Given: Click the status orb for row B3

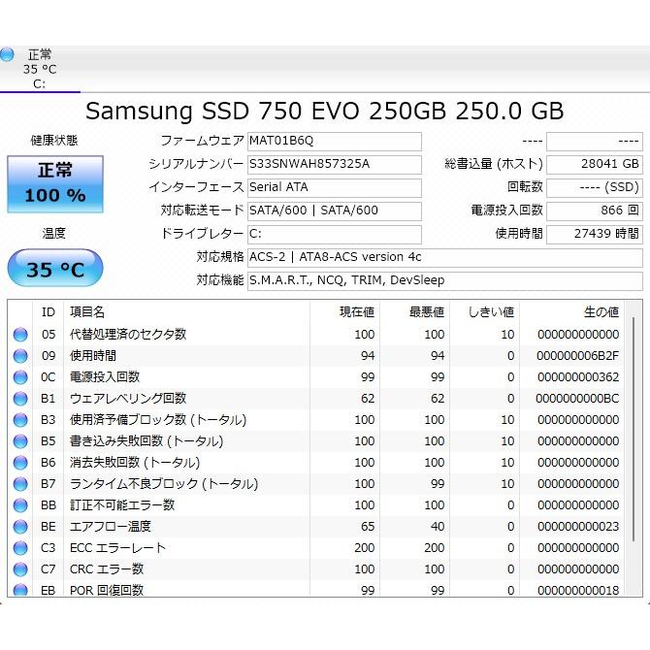Looking at the screenshot, I should coord(20,420).
